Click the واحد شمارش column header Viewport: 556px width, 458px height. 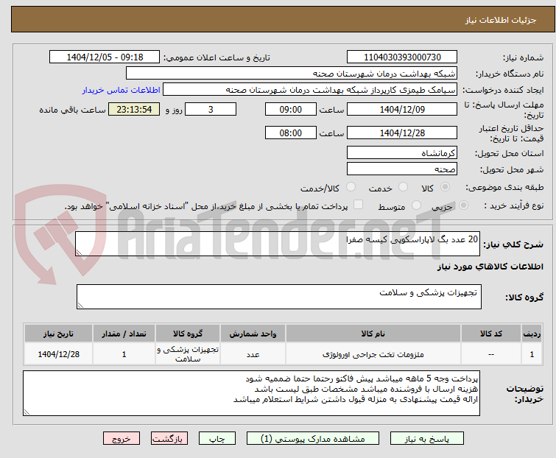click(253, 334)
